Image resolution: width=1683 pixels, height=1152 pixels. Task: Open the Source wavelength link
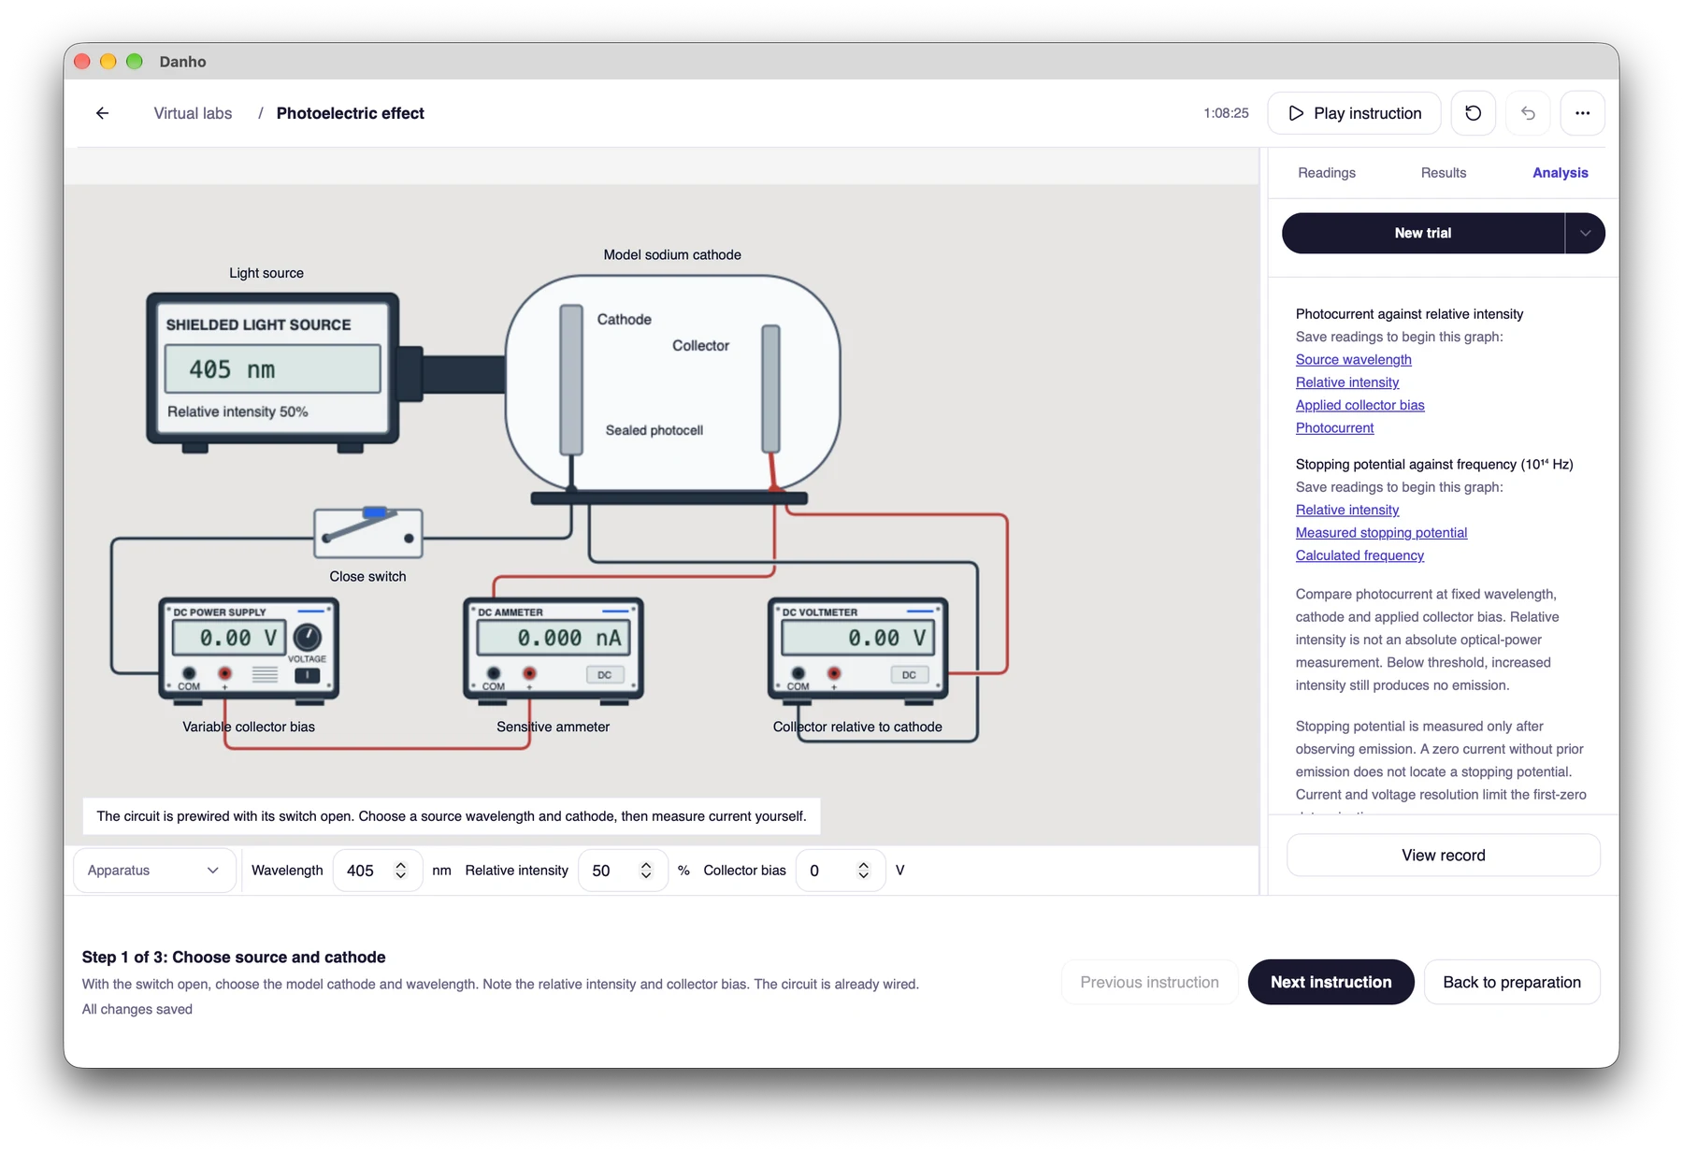[1354, 360]
